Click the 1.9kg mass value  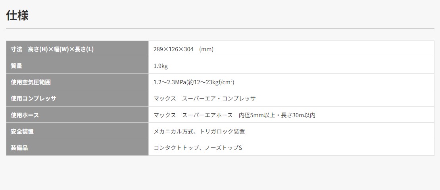coord(161,66)
